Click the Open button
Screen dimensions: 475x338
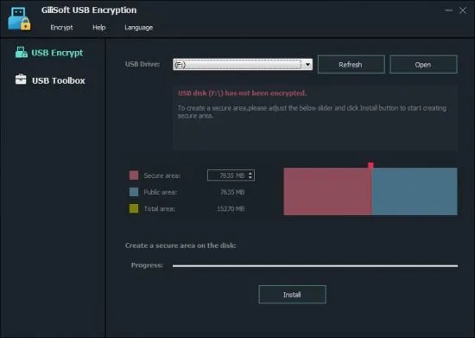[x=423, y=64]
